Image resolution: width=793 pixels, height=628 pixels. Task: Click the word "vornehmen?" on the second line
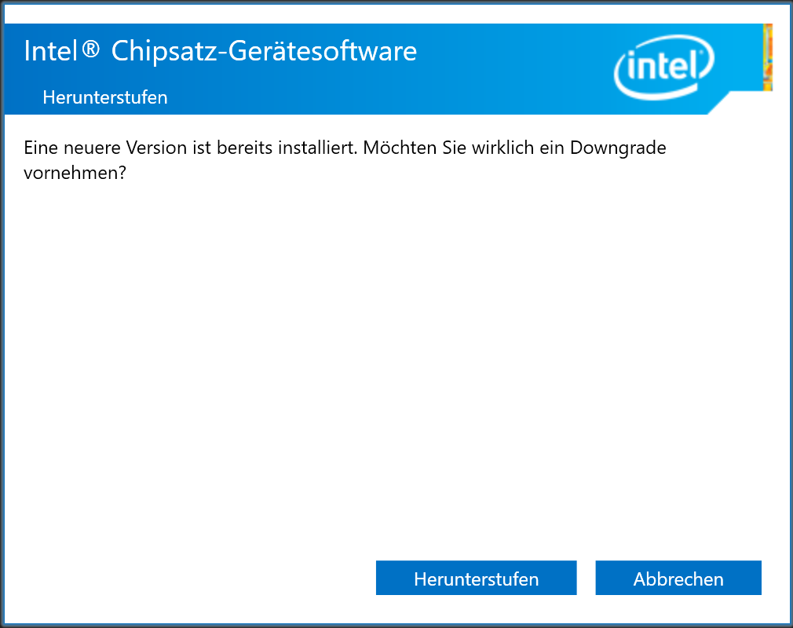coord(75,173)
